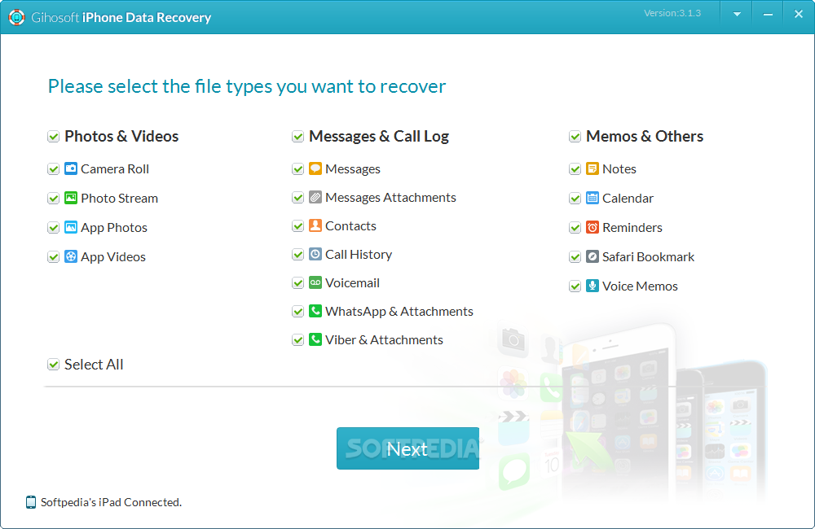This screenshot has width=815, height=529.
Task: Click the Safari Bookmark compass icon
Action: [x=592, y=256]
